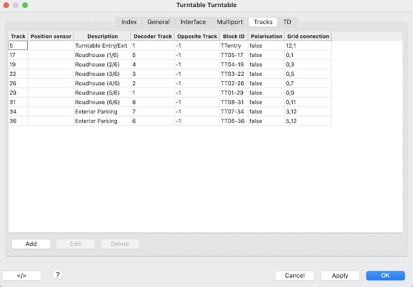Confirm with the OK button
Screen dimensions: 413x287
coord(385,275)
